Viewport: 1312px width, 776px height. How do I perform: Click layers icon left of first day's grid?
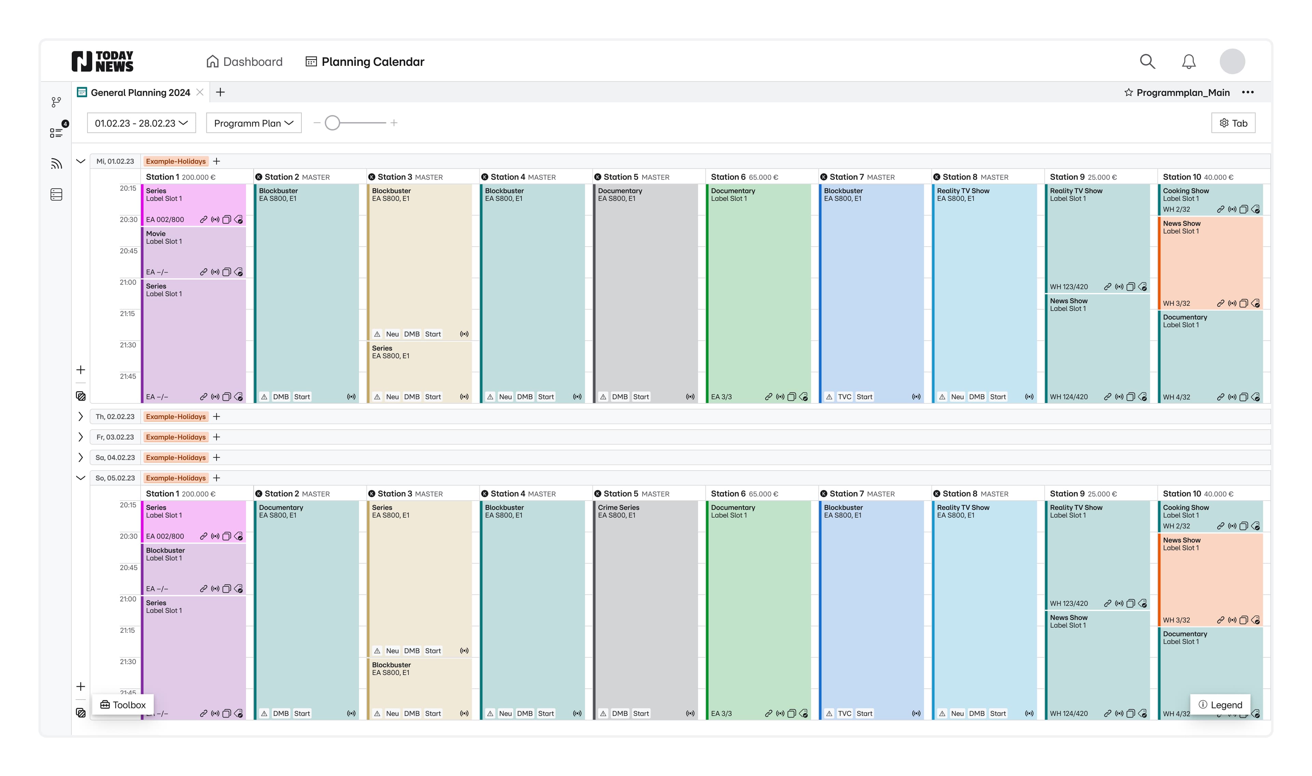(81, 396)
